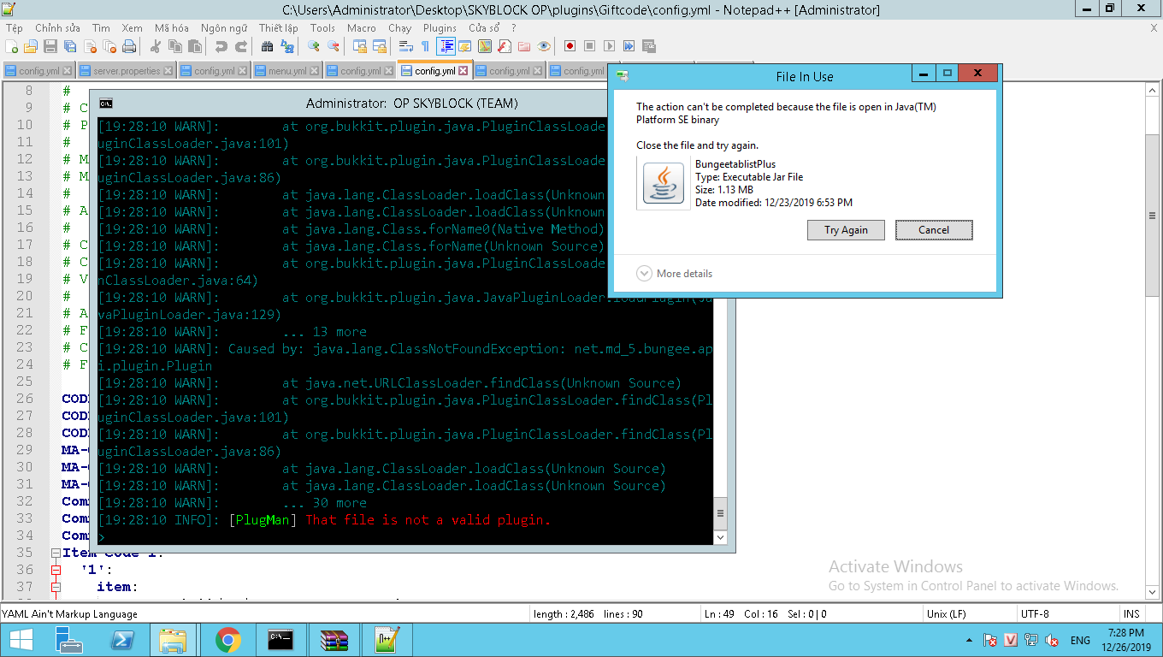Collapse the fold marker at line 35
The image size is (1163, 657).
pyautogui.click(x=56, y=553)
